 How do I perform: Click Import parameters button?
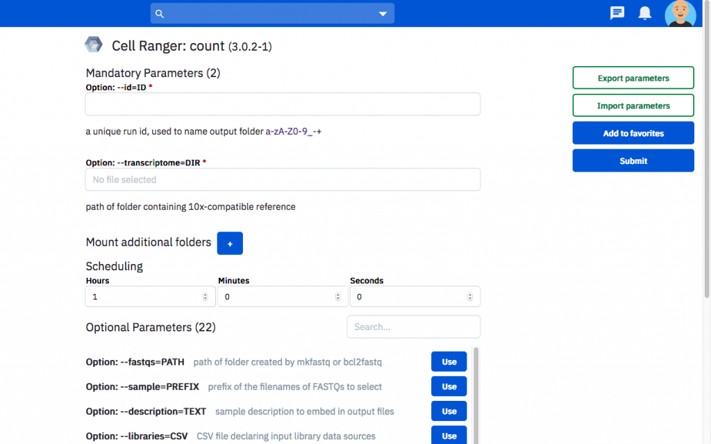pos(633,106)
